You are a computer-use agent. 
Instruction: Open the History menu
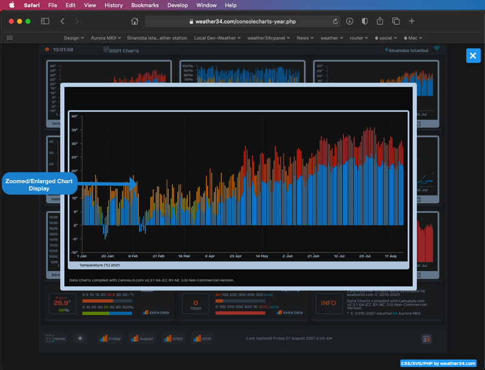[113, 5]
